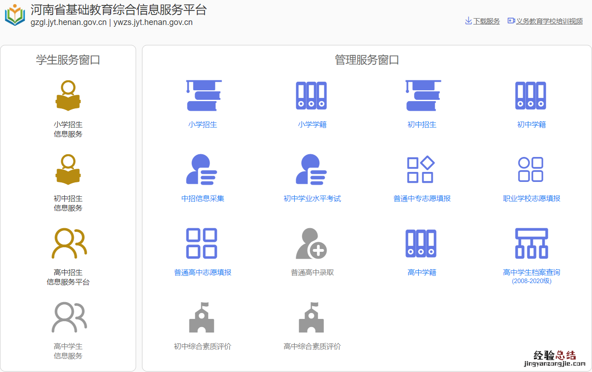Click the 初中综合素质评价 school building icon
Screen dimensions: 592x372
click(x=202, y=318)
